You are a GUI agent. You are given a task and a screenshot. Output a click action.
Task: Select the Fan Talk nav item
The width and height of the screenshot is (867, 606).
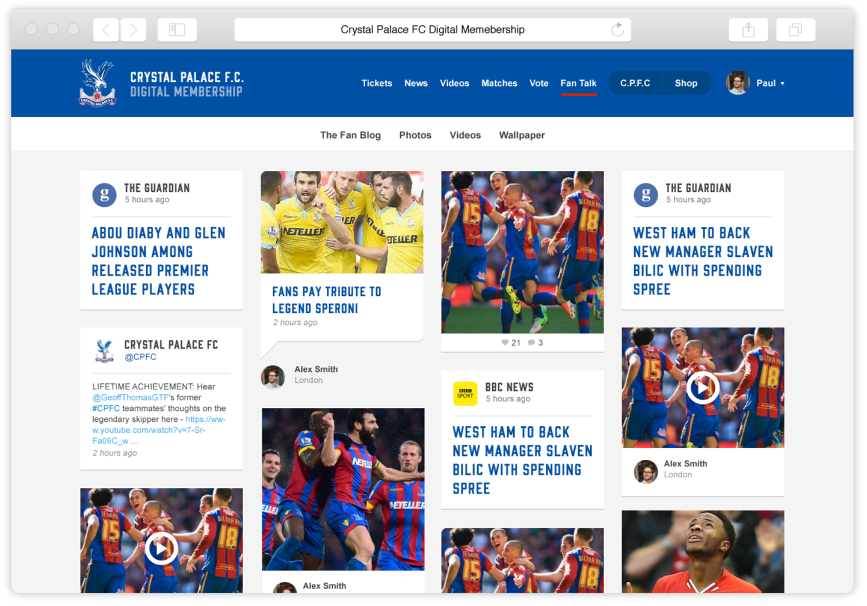(579, 83)
